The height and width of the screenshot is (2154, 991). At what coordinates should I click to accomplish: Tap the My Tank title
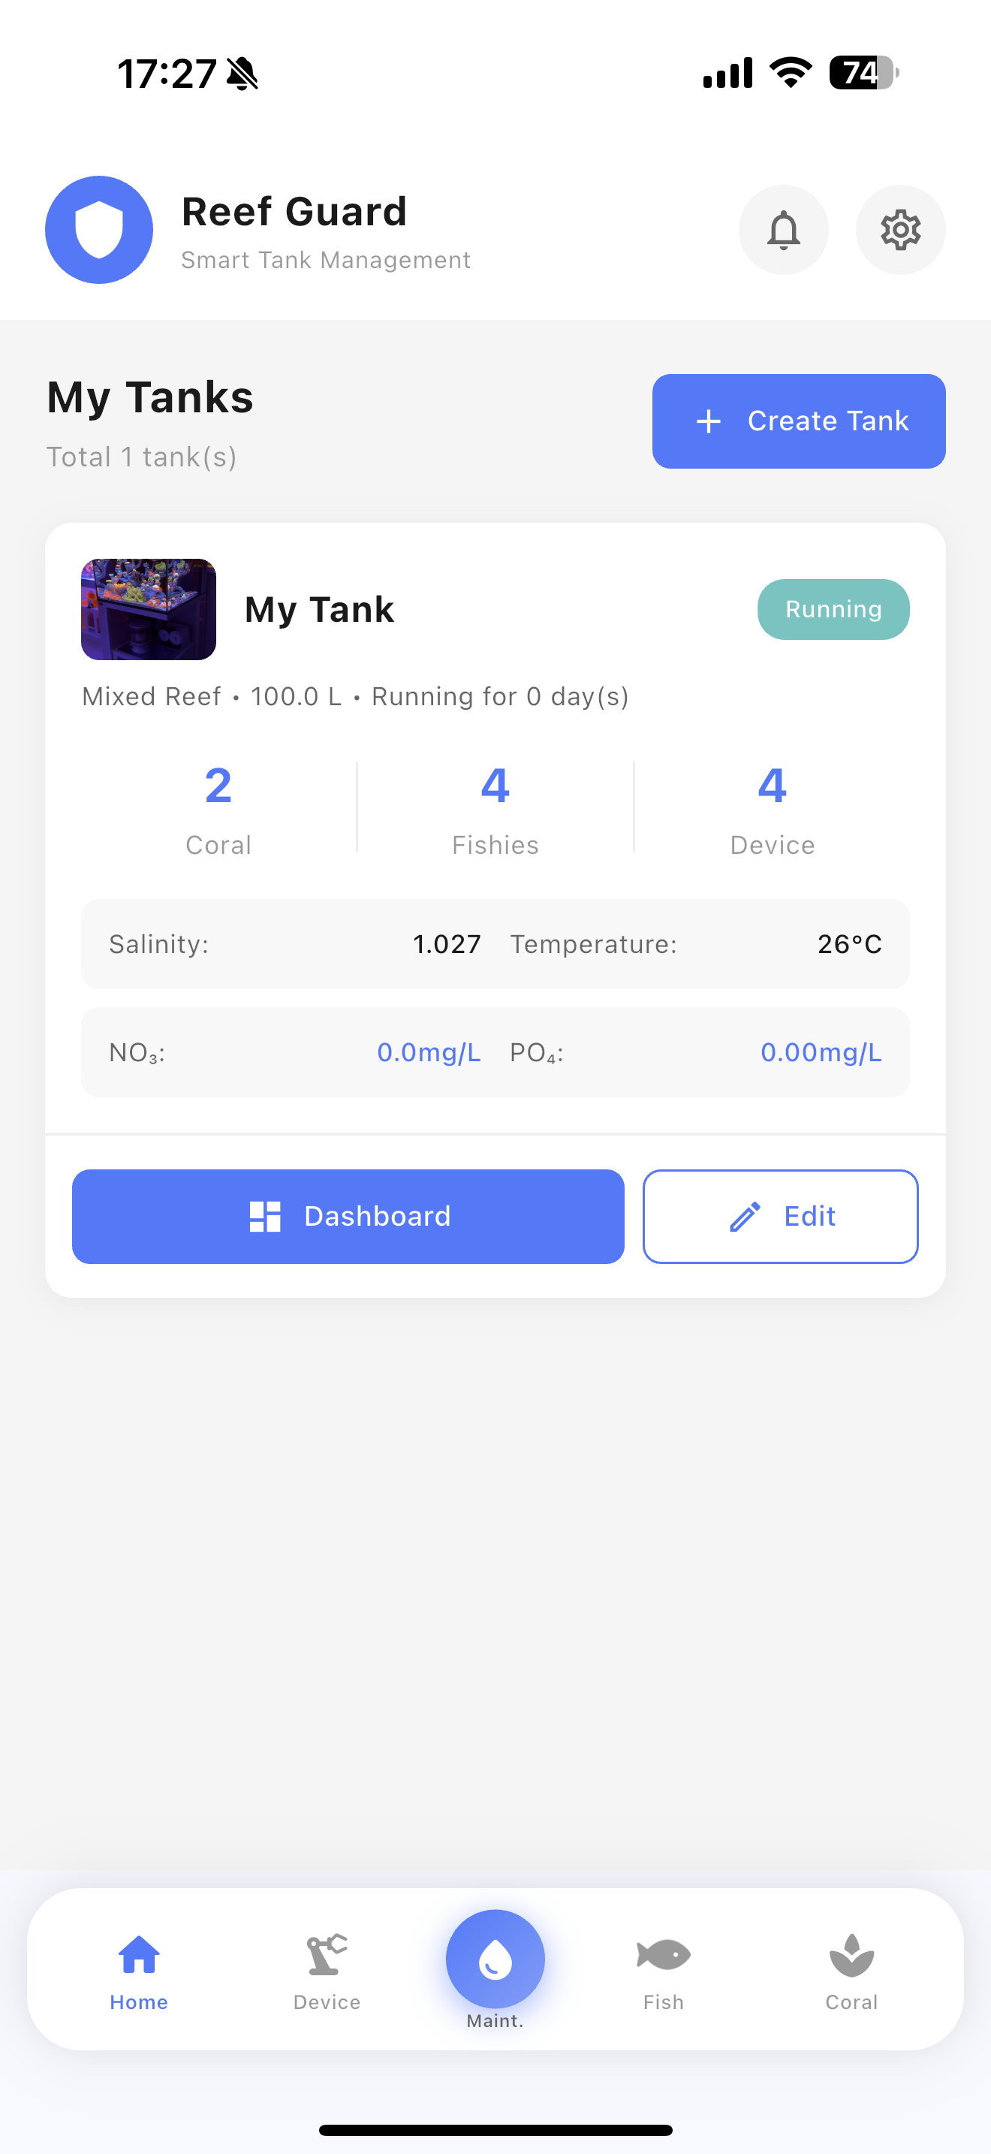coord(319,610)
